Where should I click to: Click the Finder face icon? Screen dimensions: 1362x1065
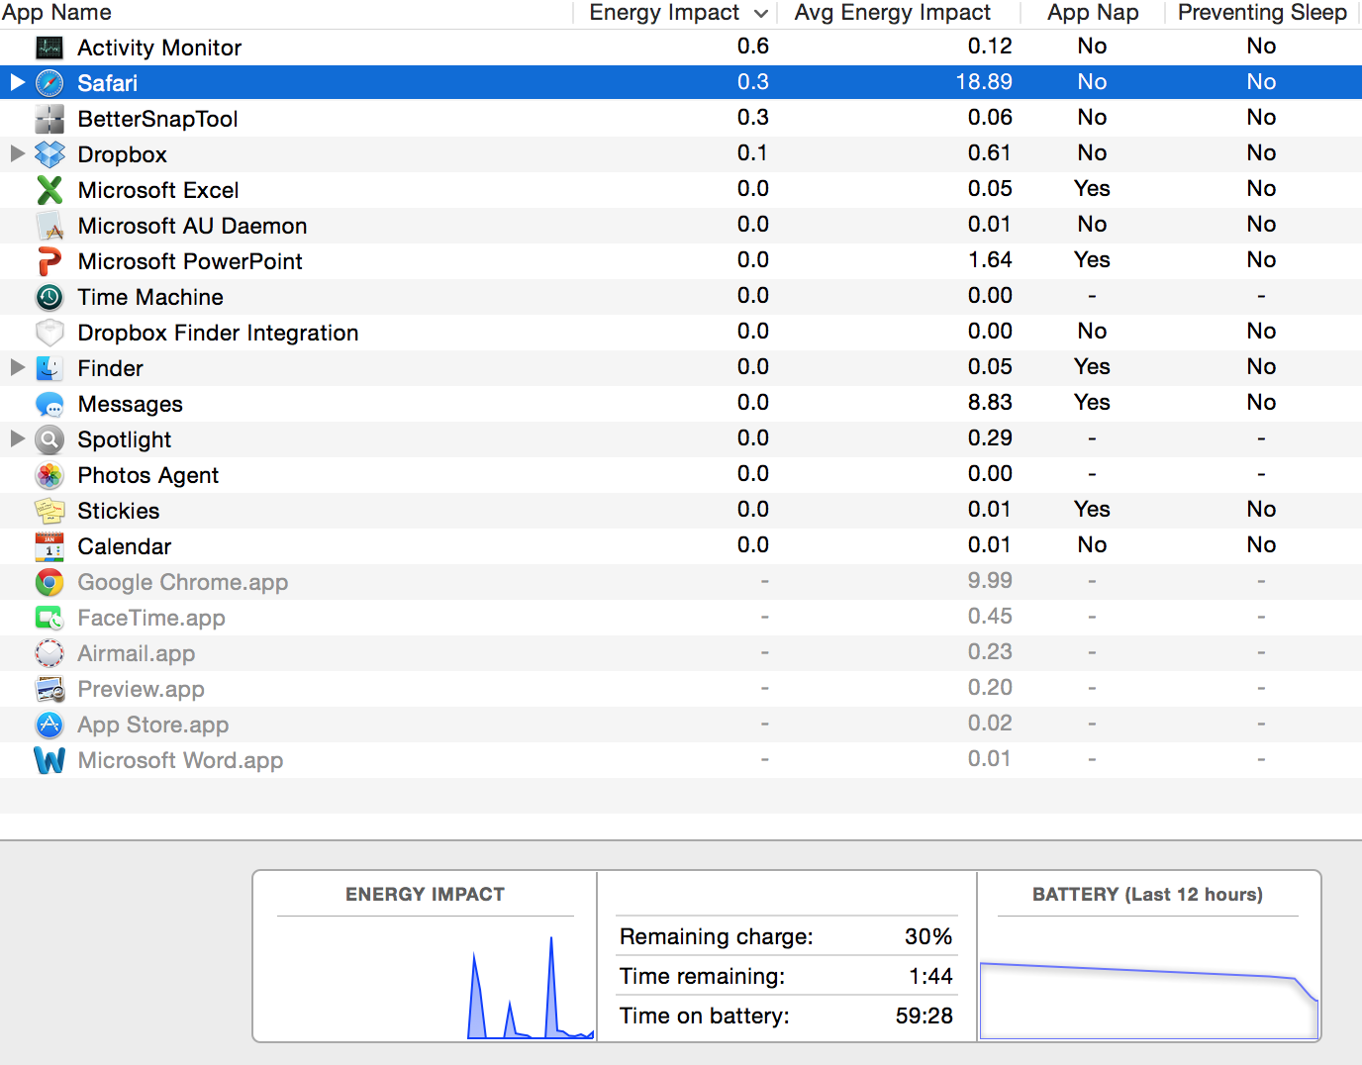click(49, 368)
